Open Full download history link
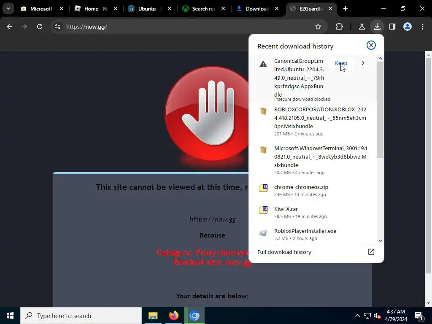 click(284, 252)
